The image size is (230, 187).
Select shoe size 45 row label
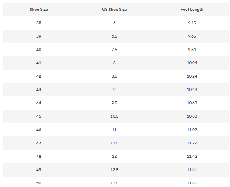tap(39, 116)
